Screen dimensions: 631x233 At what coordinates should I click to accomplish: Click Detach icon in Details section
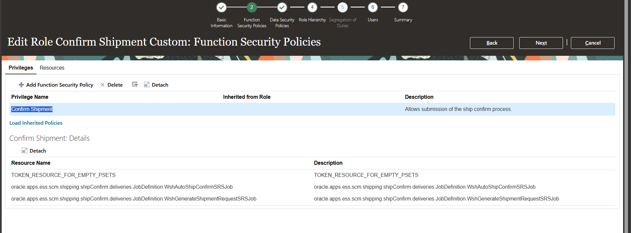pyautogui.click(x=24, y=151)
